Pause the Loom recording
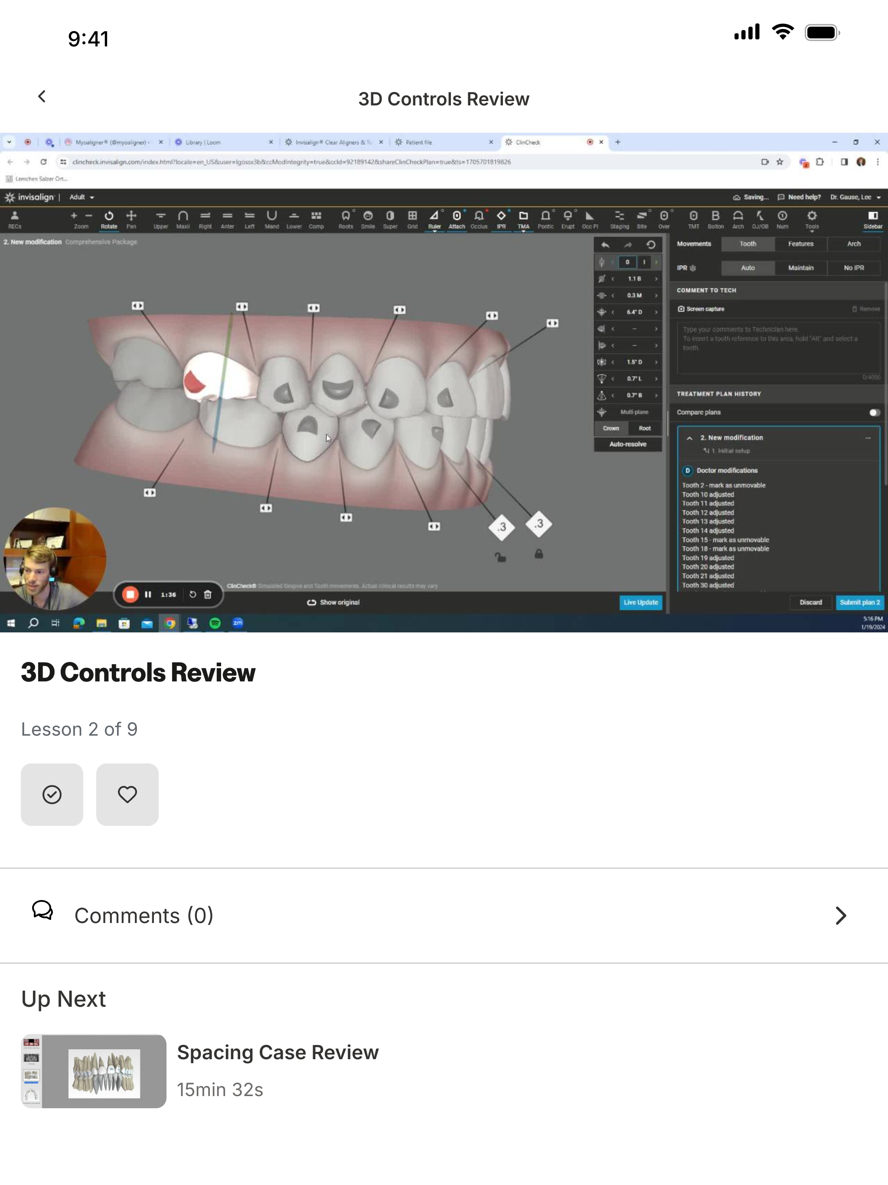The image size is (888, 1185). pos(148,595)
